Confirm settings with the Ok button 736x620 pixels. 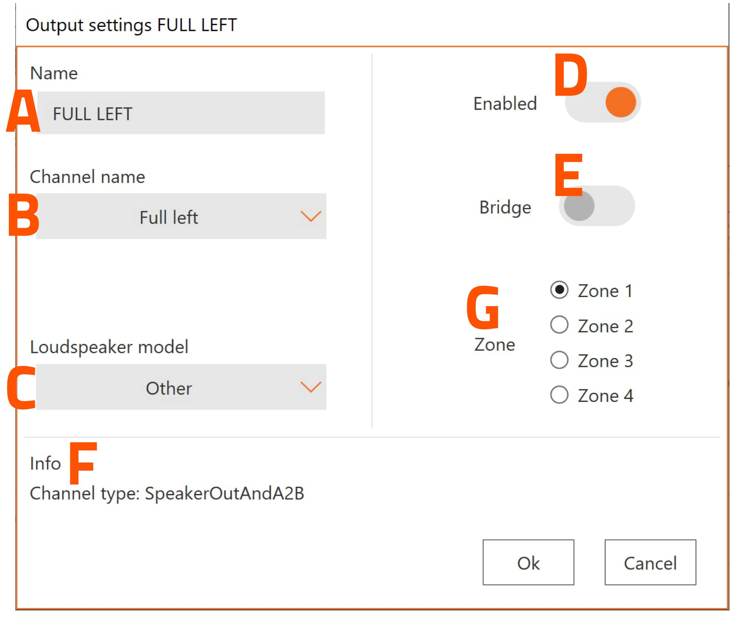pos(528,562)
